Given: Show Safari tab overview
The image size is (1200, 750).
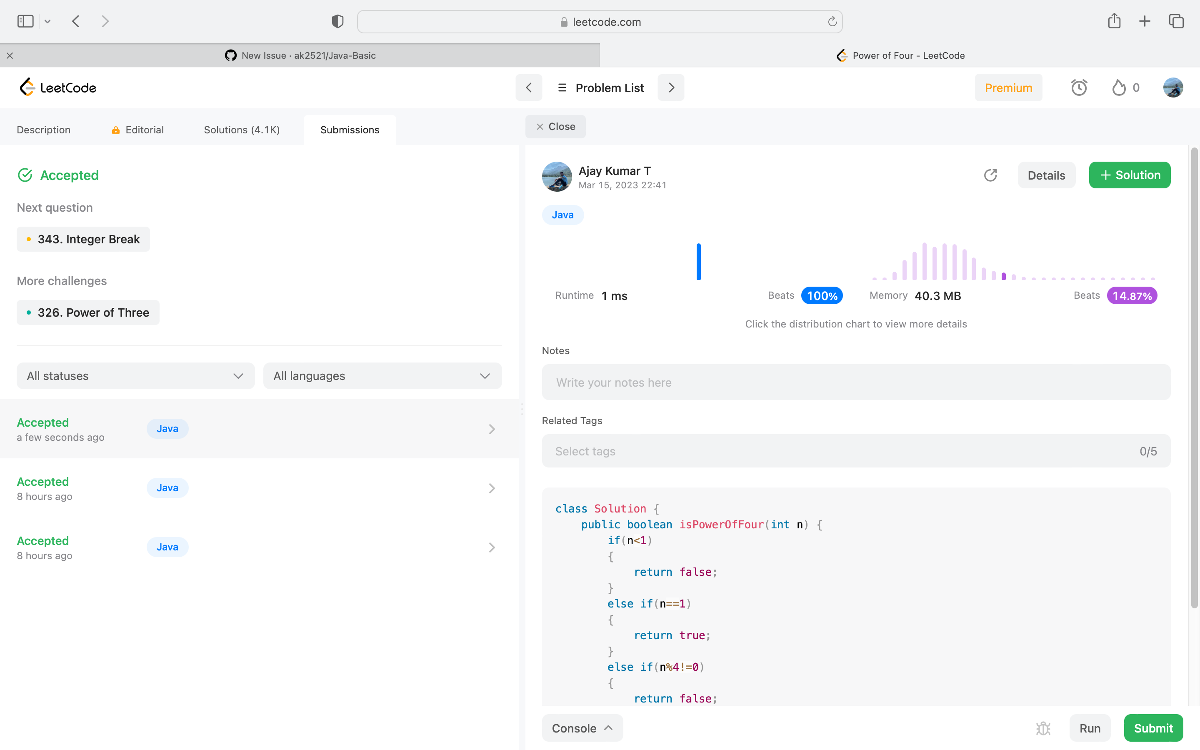Looking at the screenshot, I should coord(1176,21).
